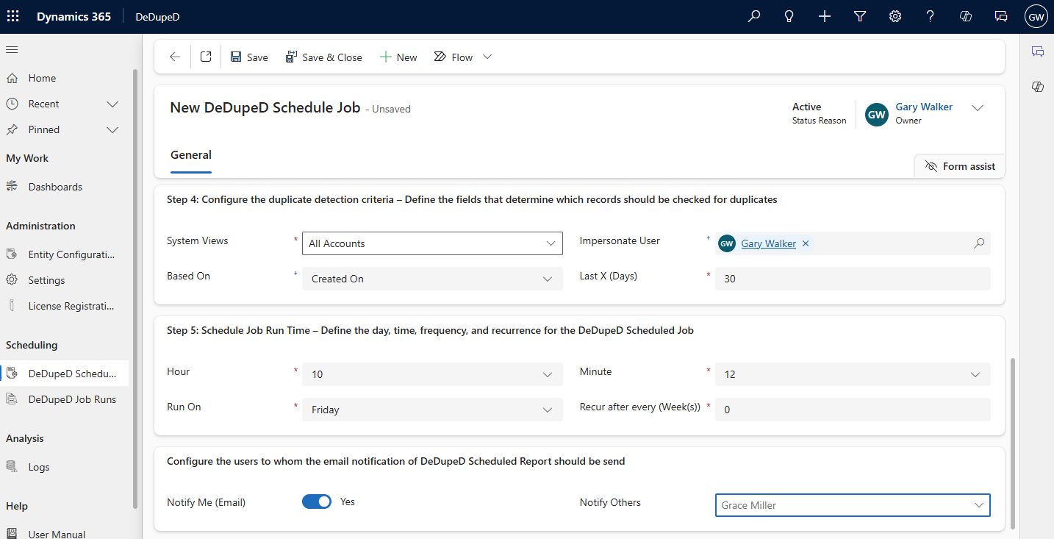Expand the Run On day dropdown
1054x539 pixels.
point(432,410)
